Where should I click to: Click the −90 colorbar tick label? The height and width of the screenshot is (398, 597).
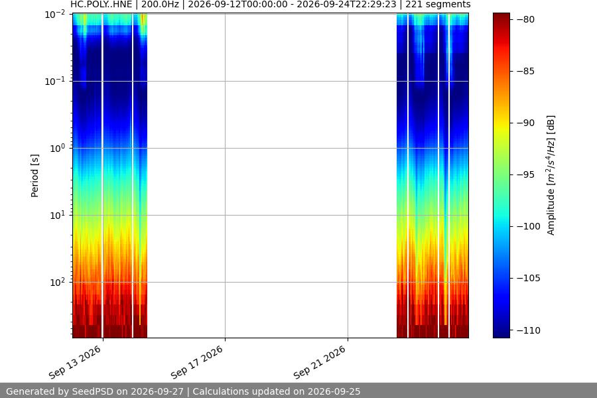[x=525, y=123]
